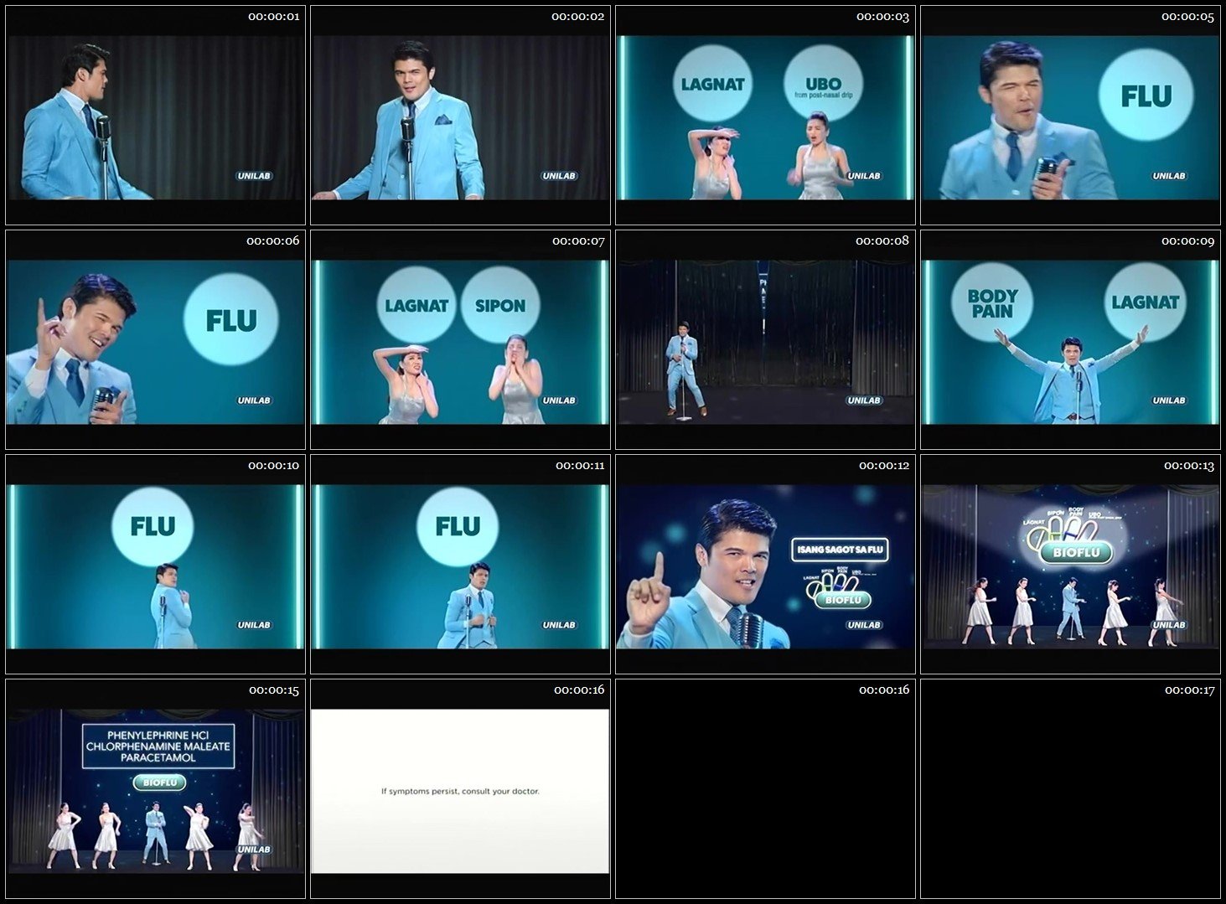Image resolution: width=1226 pixels, height=904 pixels.
Task: Select the frame of the man facing forward by dark curtain
Action: click(x=460, y=116)
